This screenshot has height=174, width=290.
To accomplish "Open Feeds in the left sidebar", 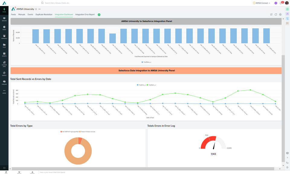I will coord(4,10).
